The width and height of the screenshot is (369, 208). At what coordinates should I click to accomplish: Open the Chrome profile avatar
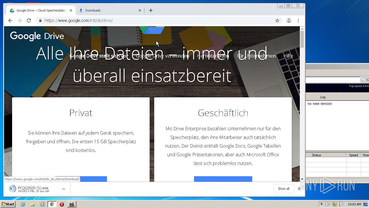coord(289,21)
